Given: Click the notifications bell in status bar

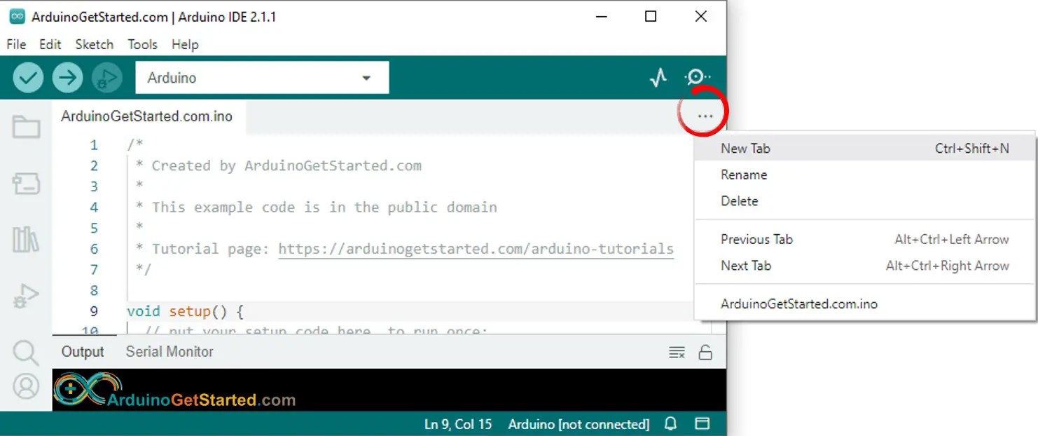Looking at the screenshot, I should (x=671, y=424).
